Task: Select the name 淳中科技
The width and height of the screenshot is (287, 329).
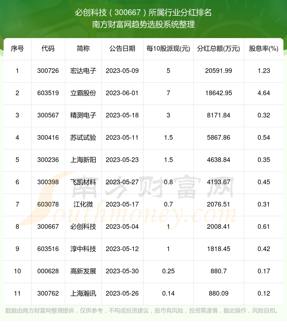Action: [83, 249]
